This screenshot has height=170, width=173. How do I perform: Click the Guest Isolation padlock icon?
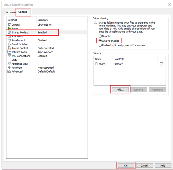9,44
